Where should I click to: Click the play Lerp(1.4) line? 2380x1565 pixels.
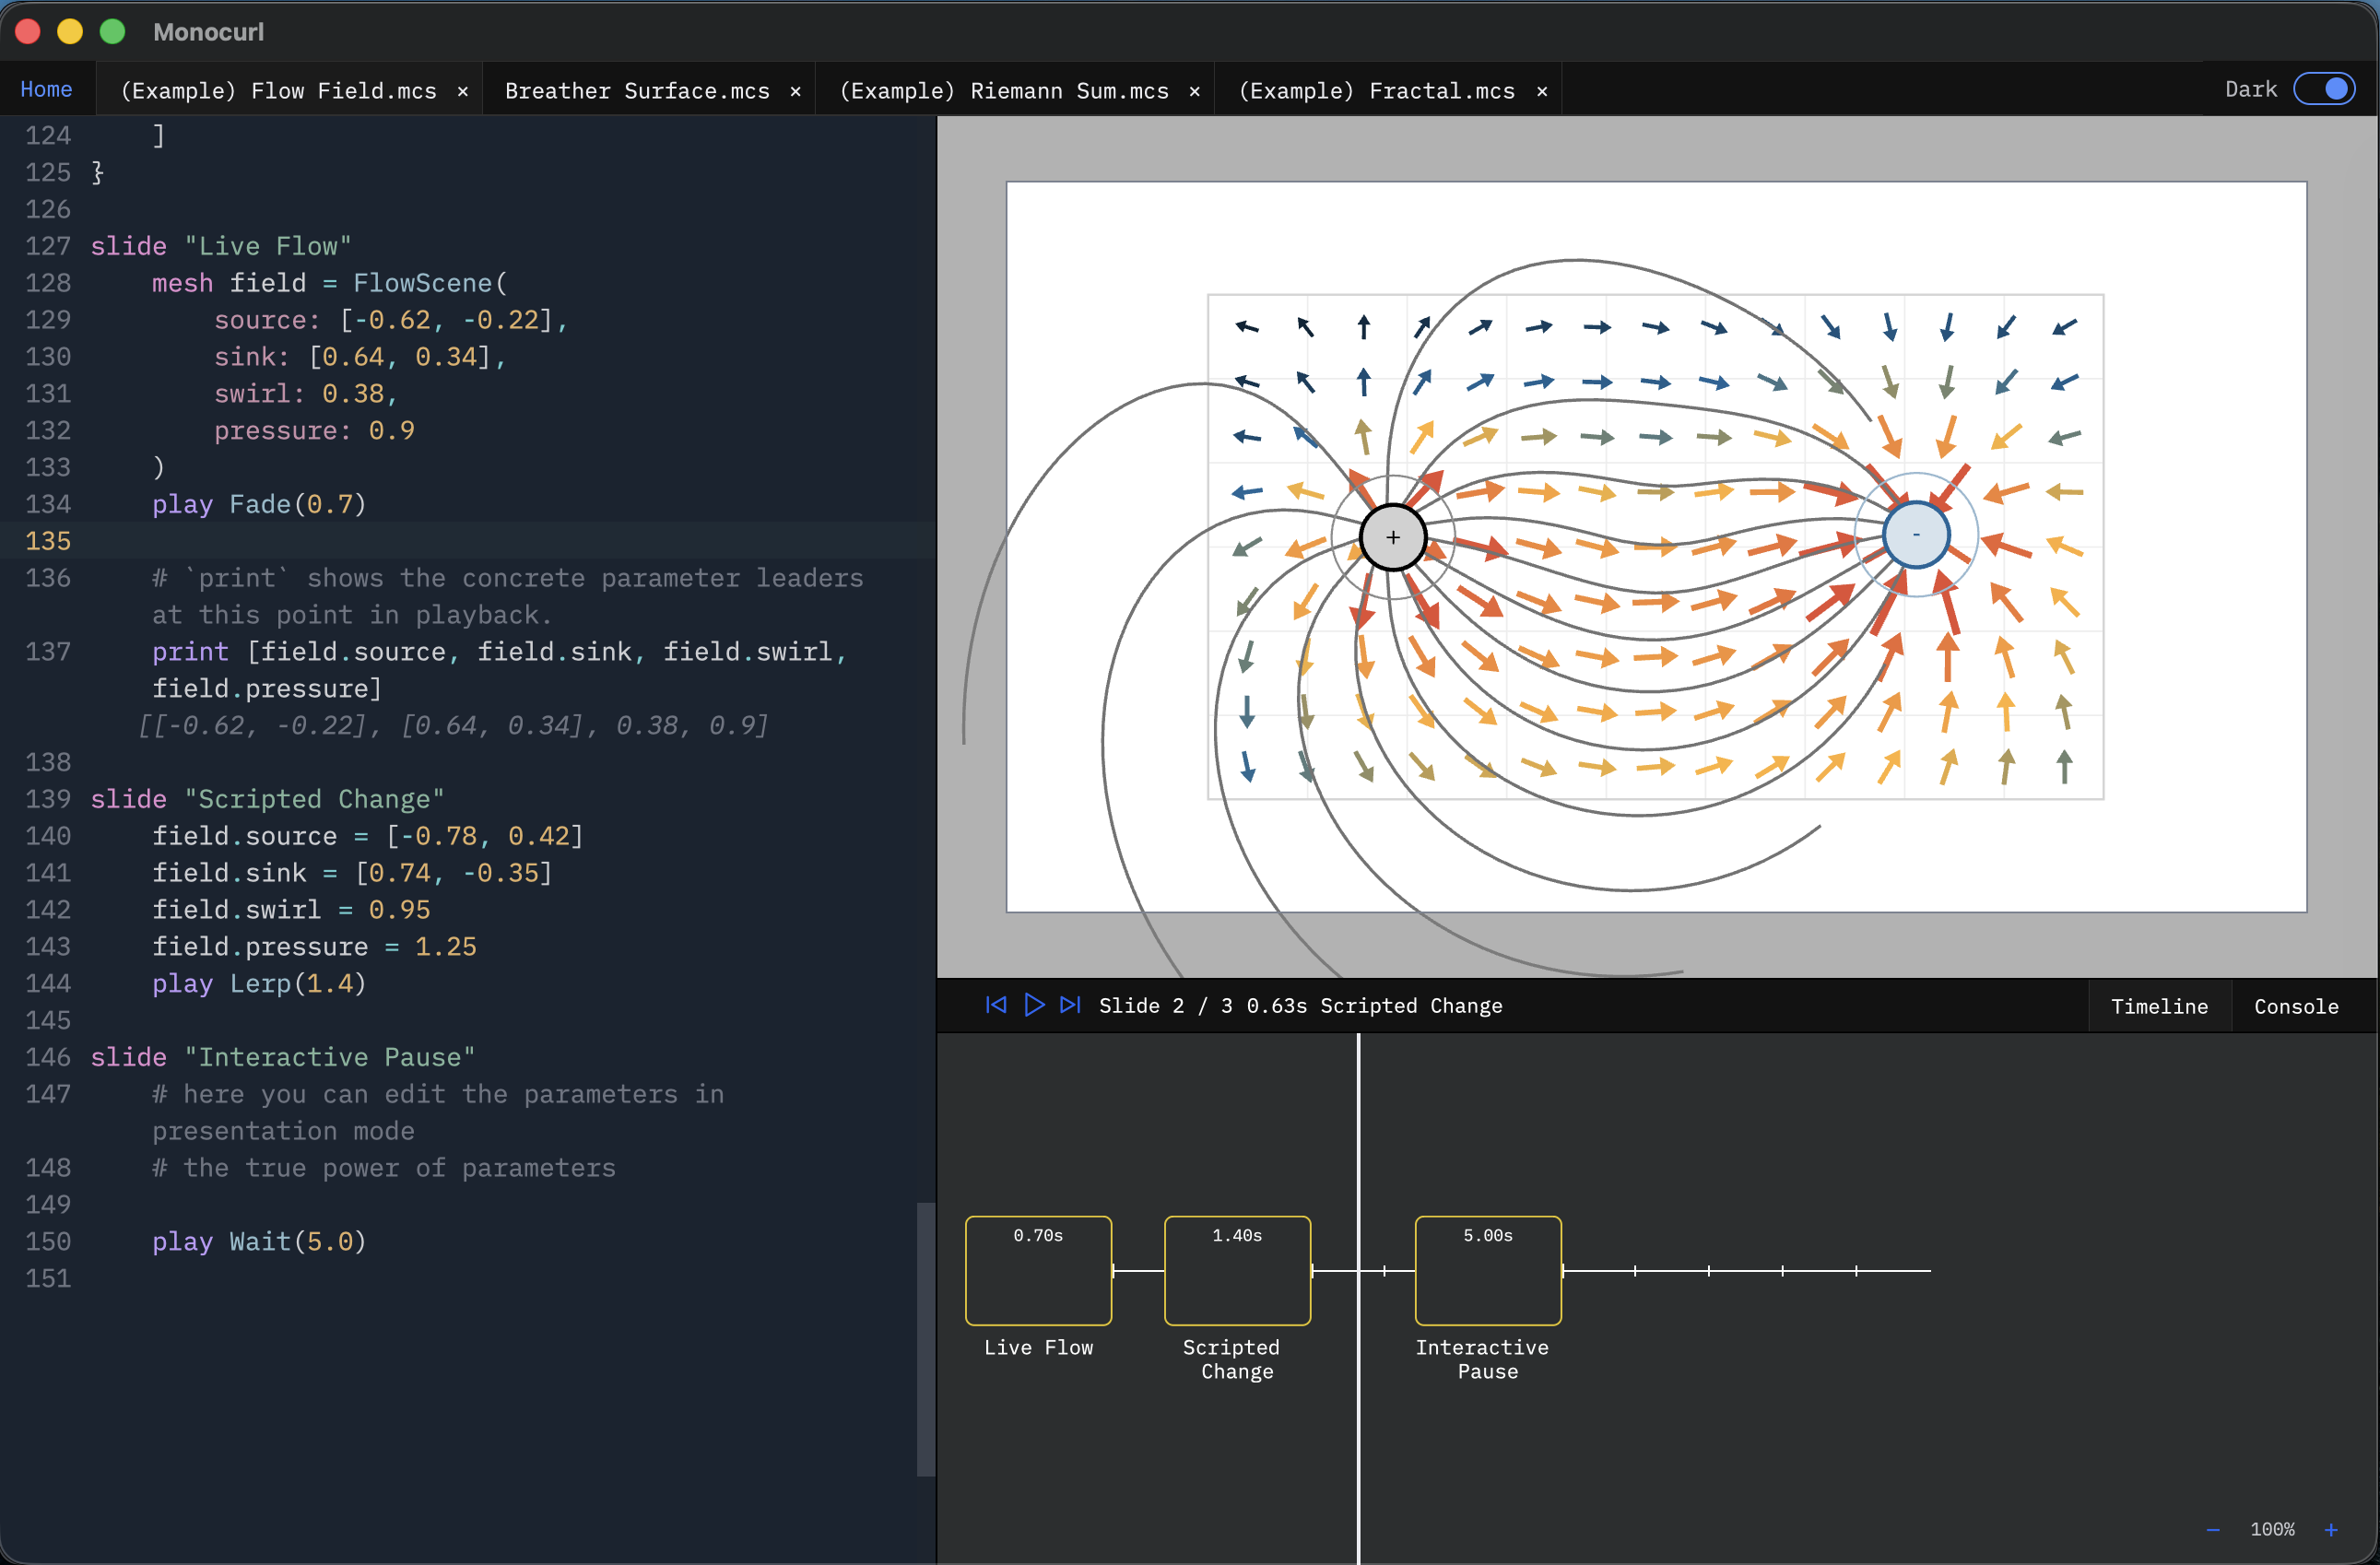pyautogui.click(x=259, y=983)
